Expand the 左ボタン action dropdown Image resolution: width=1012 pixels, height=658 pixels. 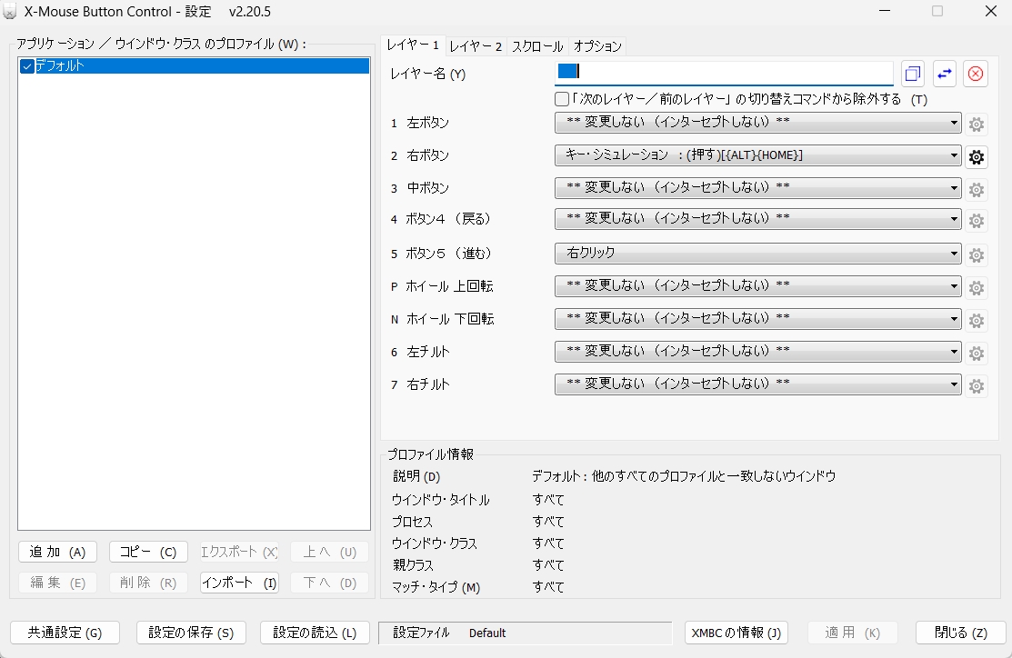pos(757,123)
